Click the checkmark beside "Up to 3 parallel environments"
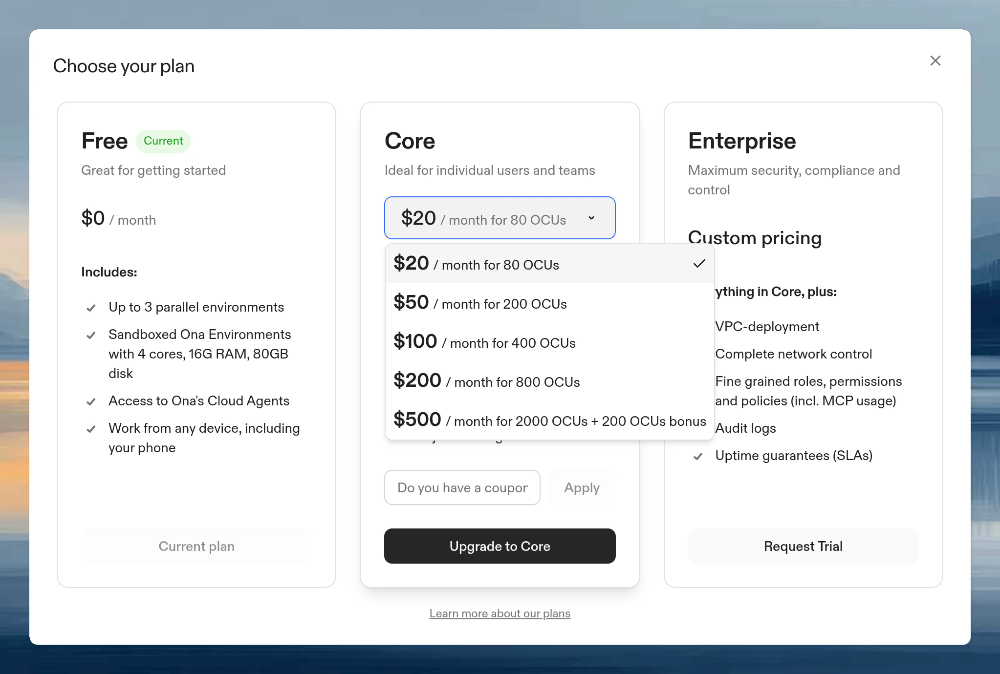The width and height of the screenshot is (1000, 674). [91, 308]
